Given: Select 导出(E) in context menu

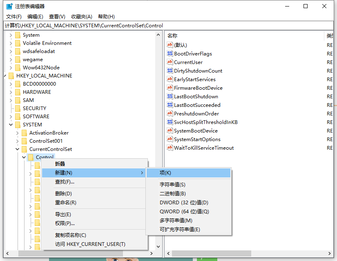Looking at the screenshot, I should click(94, 215).
